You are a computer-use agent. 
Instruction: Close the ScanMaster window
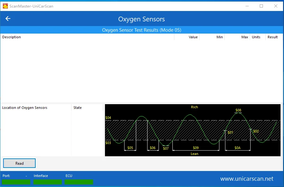276,6
